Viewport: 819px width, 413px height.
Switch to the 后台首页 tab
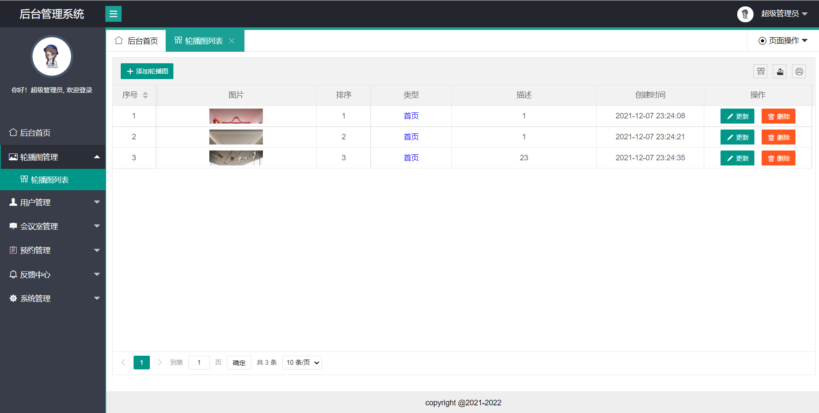136,41
